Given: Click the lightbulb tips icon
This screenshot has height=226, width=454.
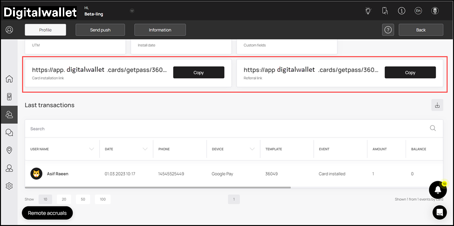Looking at the screenshot, I should tap(368, 11).
